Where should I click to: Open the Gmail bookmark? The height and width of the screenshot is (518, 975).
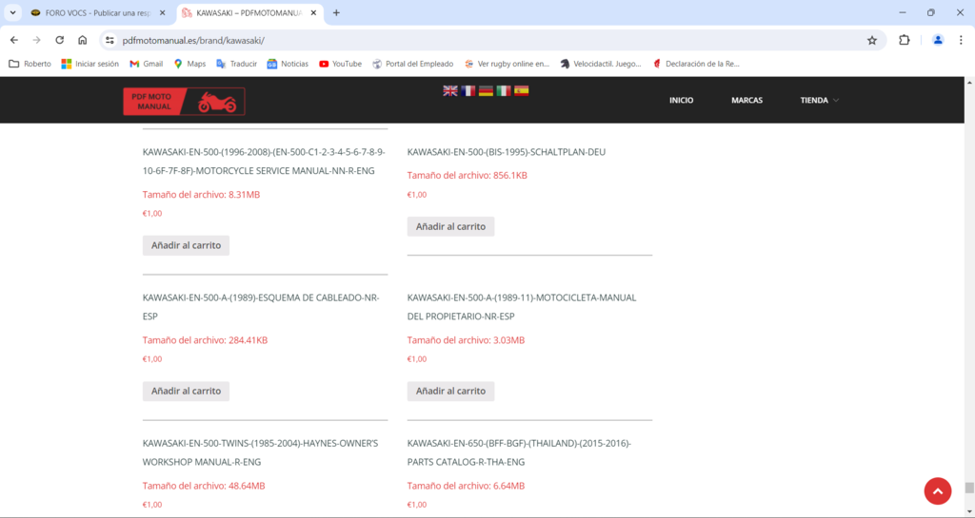(146, 64)
